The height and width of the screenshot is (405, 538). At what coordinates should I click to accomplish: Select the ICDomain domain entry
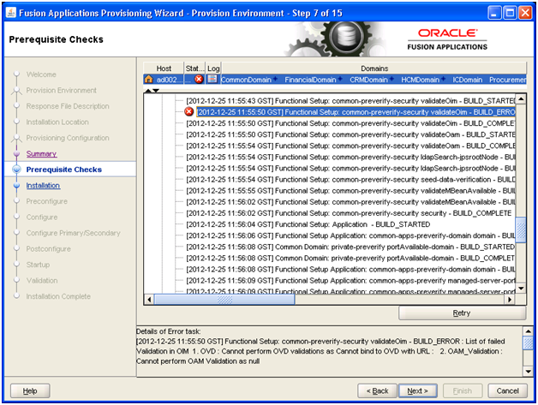[467, 80]
